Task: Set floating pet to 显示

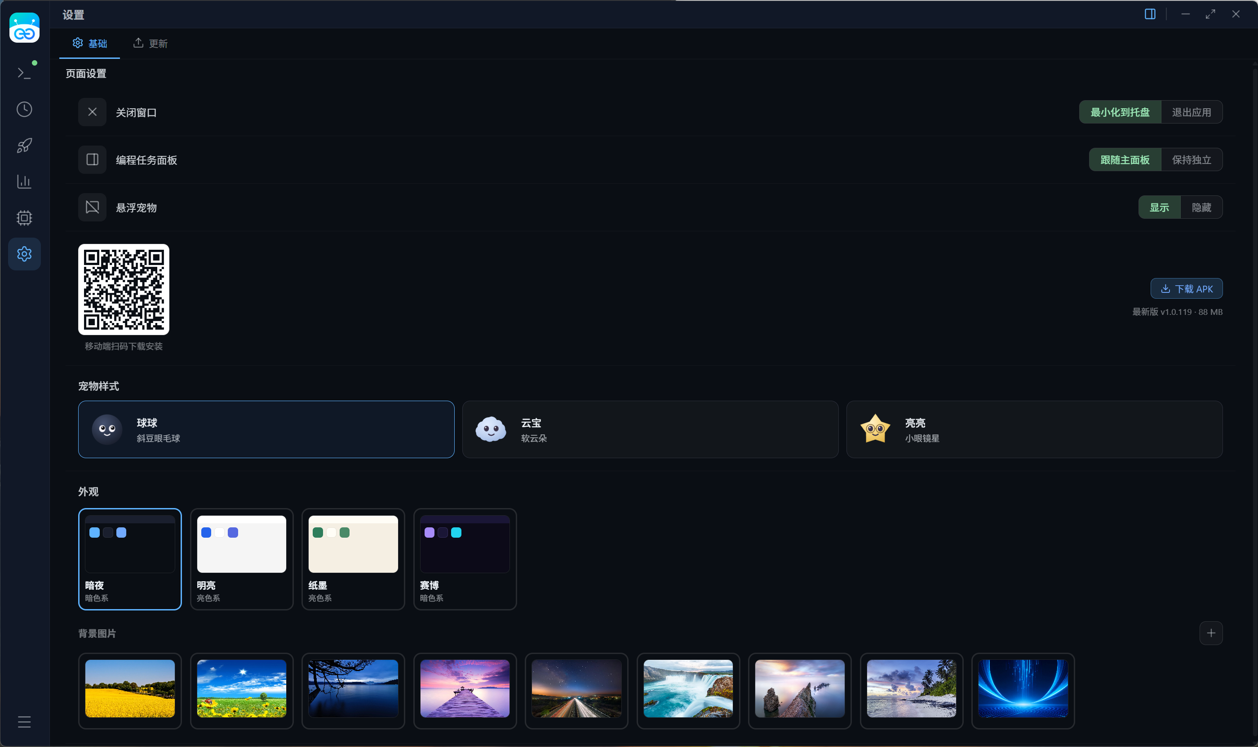Action: pyautogui.click(x=1159, y=207)
